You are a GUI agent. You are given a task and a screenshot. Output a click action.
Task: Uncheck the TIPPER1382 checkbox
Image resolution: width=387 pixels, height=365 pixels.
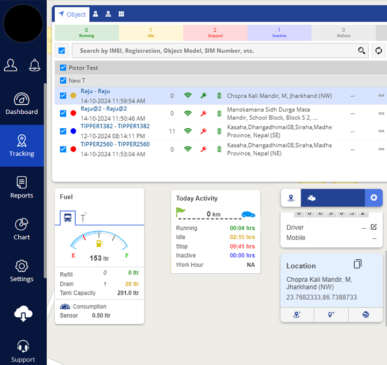(63, 131)
